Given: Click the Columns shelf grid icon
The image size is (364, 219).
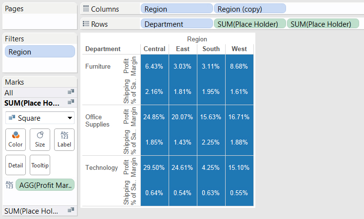Looking at the screenshot, I should pyautogui.click(x=86, y=9).
